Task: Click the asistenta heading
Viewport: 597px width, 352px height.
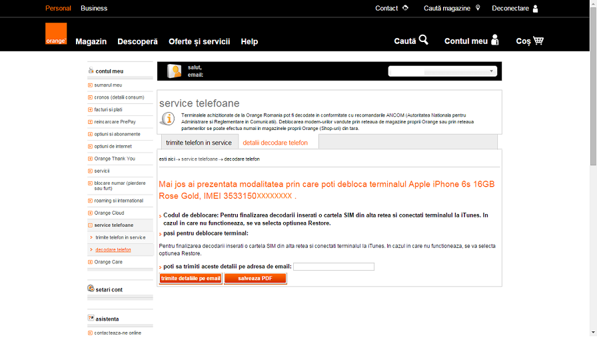Action: click(107, 319)
